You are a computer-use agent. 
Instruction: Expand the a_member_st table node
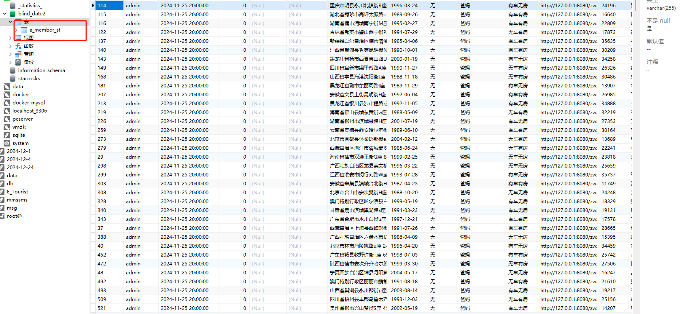coord(16,30)
